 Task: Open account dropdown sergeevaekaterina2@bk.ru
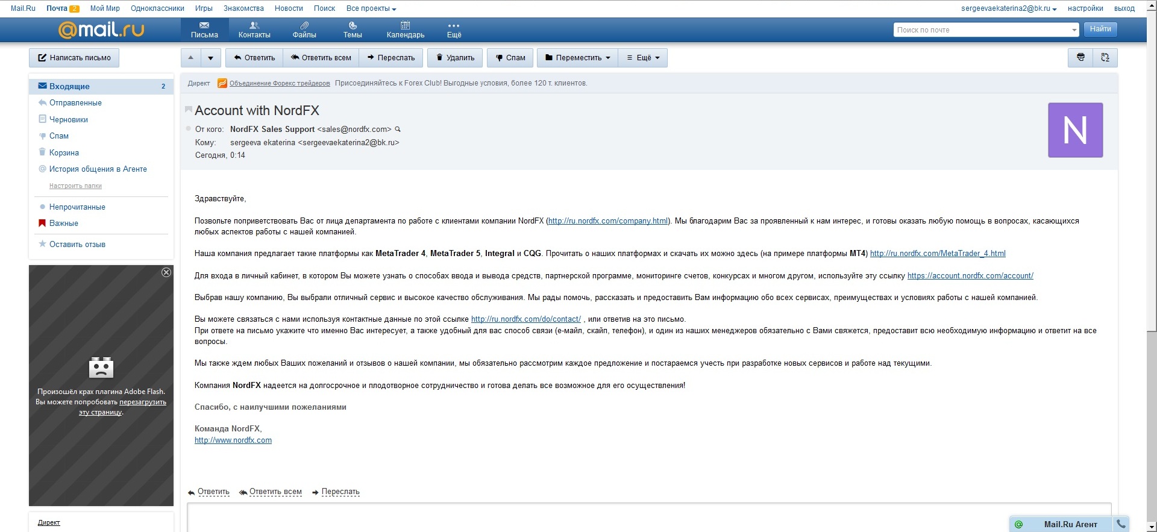[1009, 8]
